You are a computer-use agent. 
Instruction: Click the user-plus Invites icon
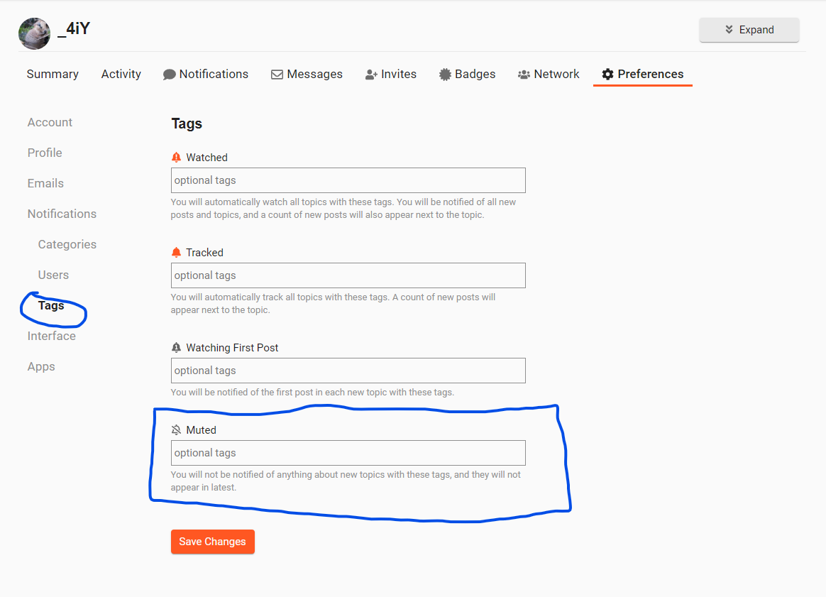(371, 75)
